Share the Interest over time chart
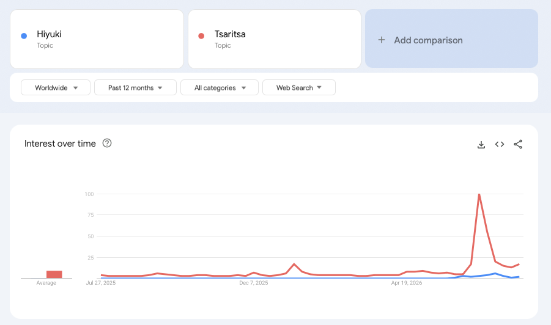 (518, 144)
